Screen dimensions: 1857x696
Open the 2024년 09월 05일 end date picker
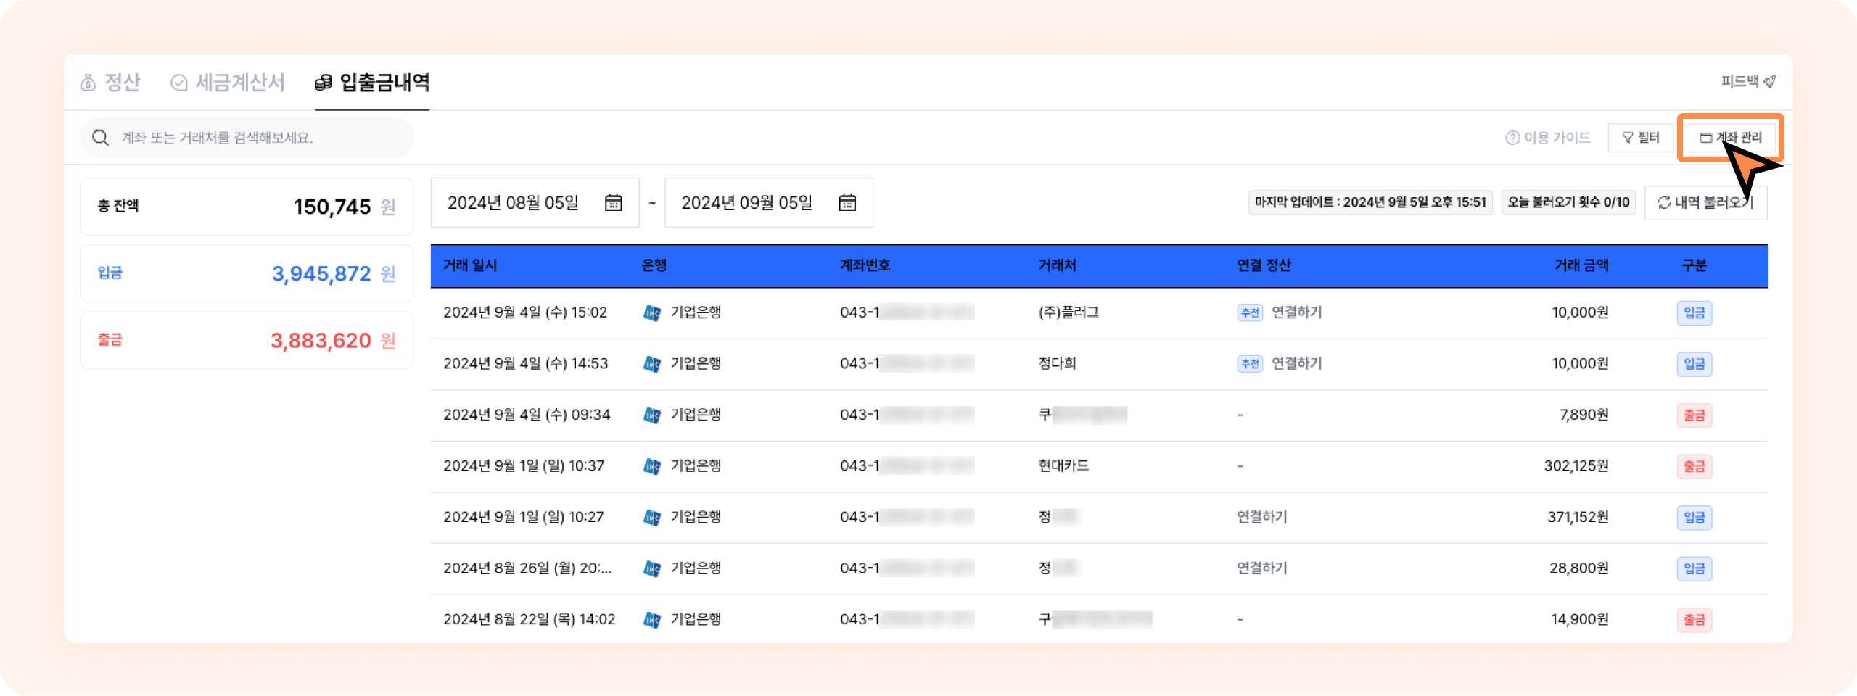[x=746, y=203]
